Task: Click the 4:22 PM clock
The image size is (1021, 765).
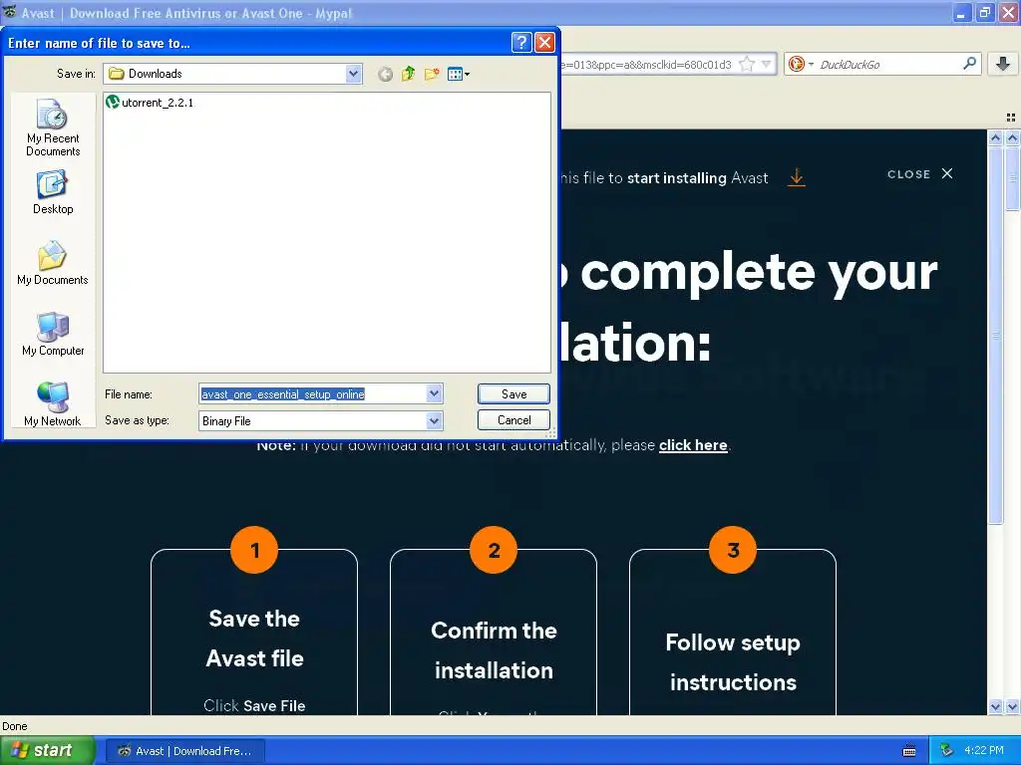Action: click(x=984, y=751)
